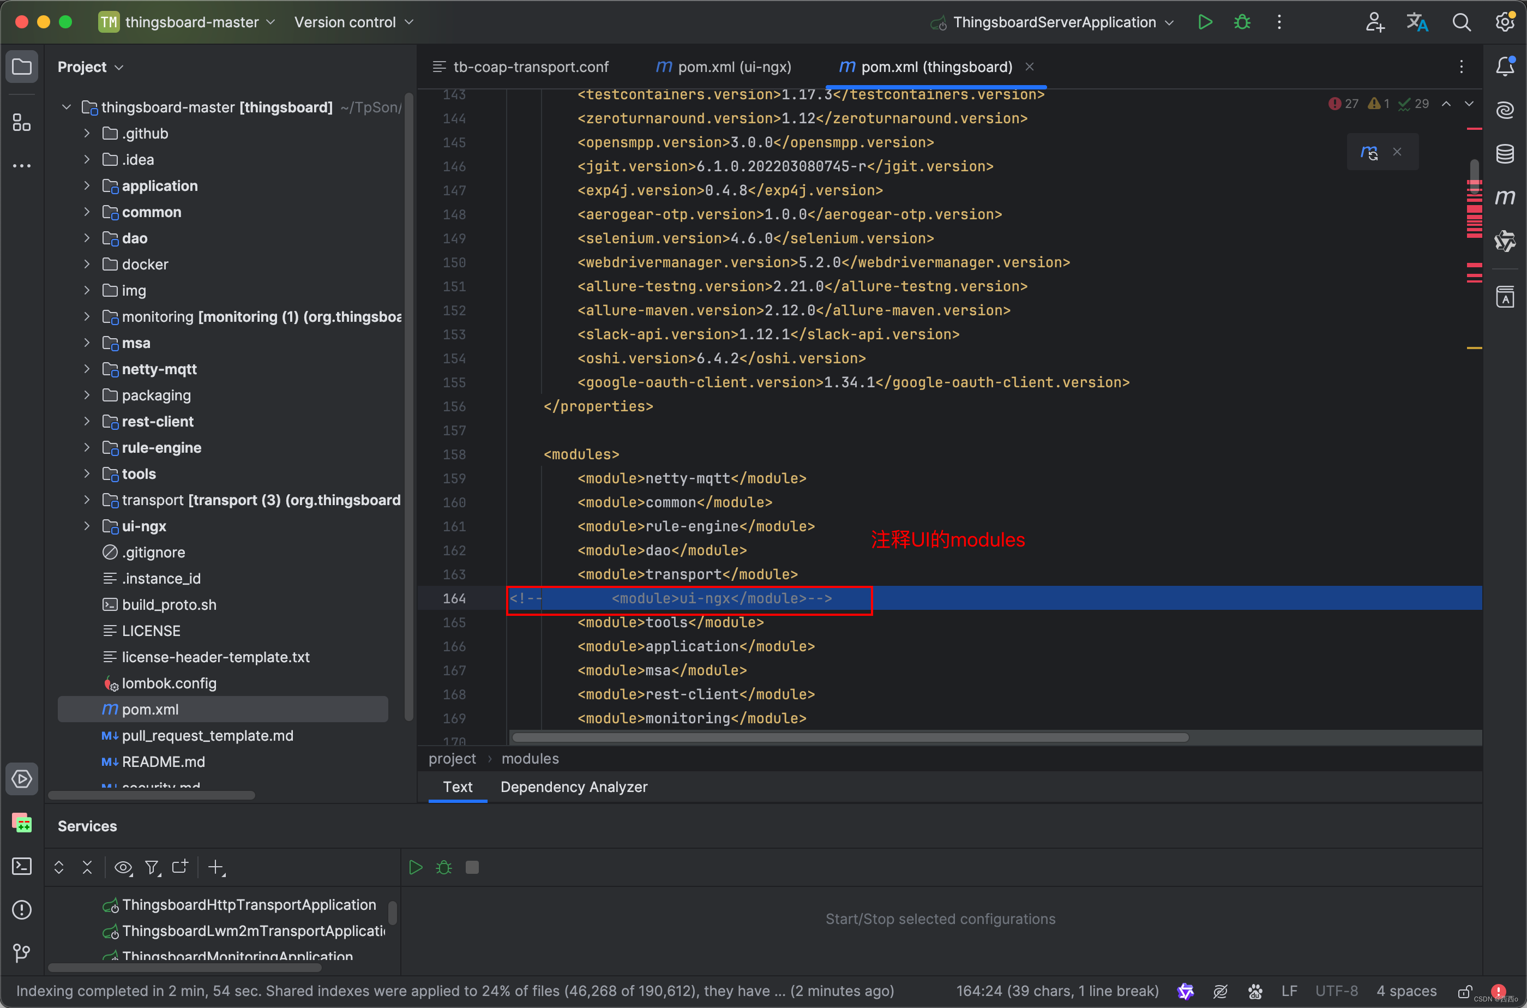Switch to Dependency Analyzer tab
Image resolution: width=1527 pixels, height=1008 pixels.
[x=573, y=787]
